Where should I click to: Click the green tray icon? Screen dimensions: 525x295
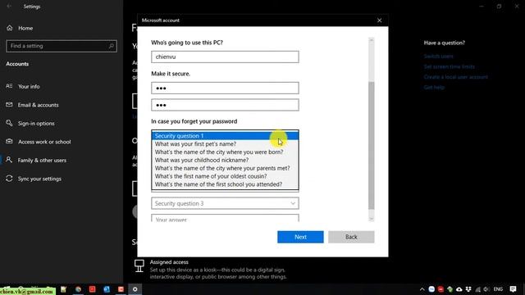450,289
